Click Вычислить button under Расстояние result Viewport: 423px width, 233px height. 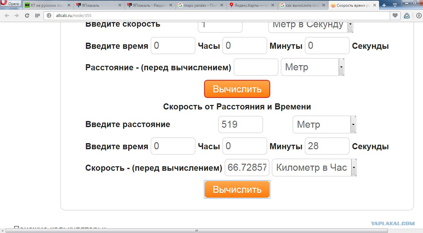coord(237,89)
